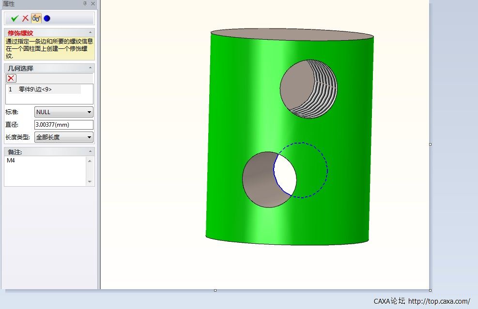Cancel with the red X icon
The width and height of the screenshot is (478, 309).
[x=25, y=18]
